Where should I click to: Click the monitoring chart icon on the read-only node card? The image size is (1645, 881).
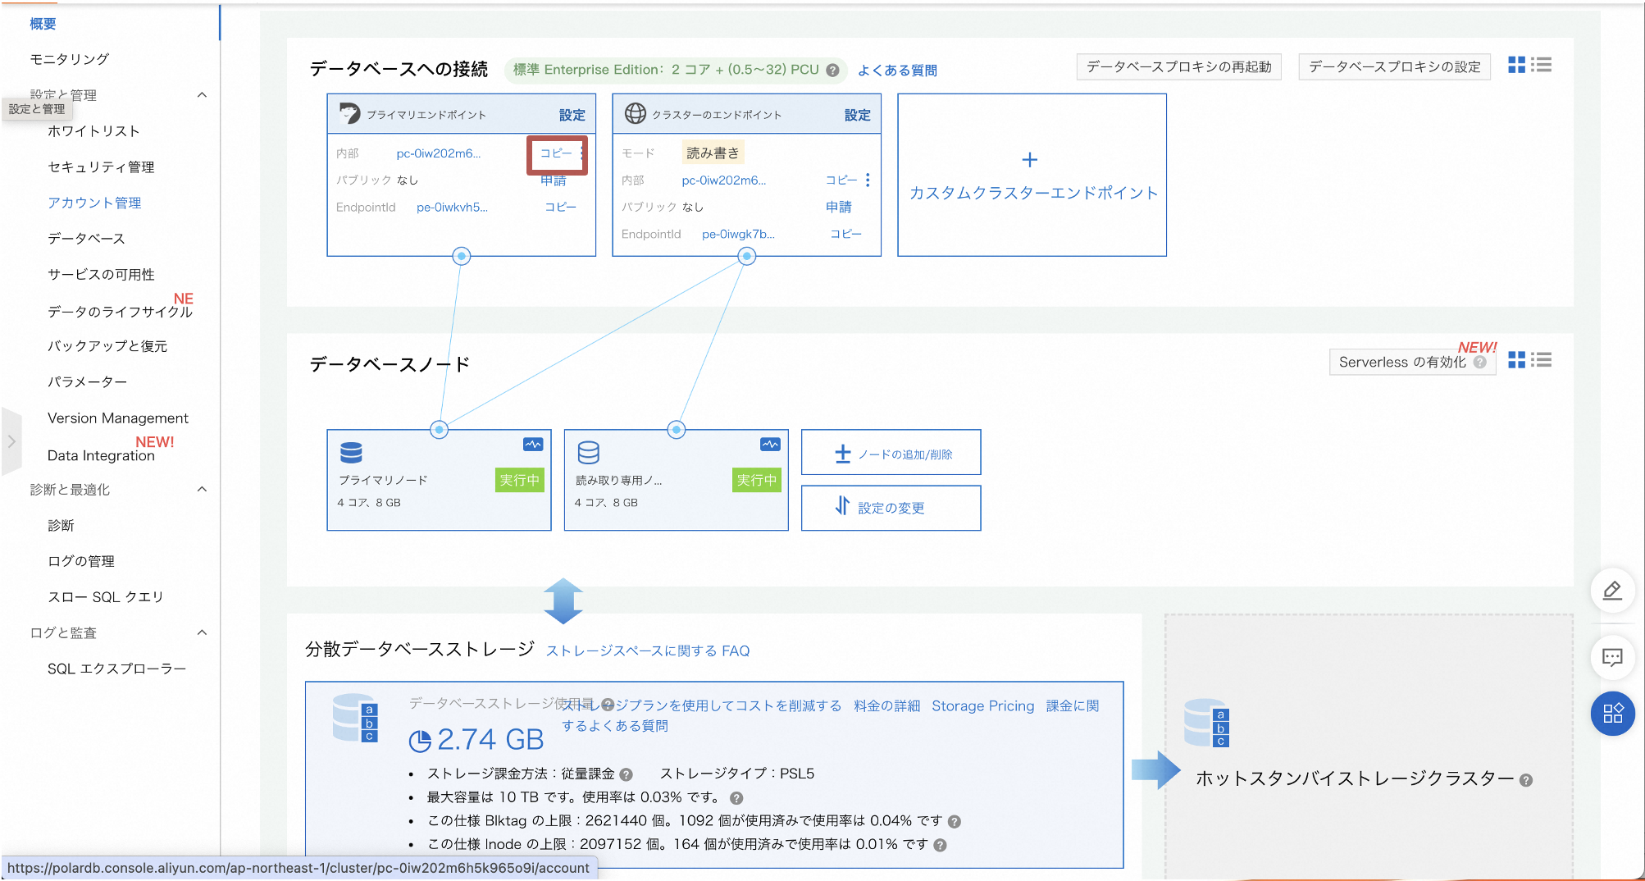coord(768,444)
